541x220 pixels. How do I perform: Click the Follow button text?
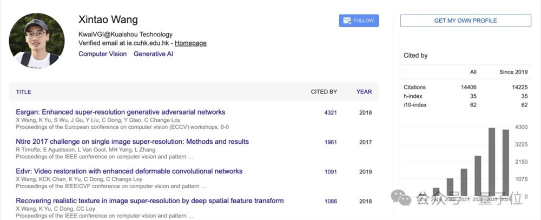click(x=364, y=21)
